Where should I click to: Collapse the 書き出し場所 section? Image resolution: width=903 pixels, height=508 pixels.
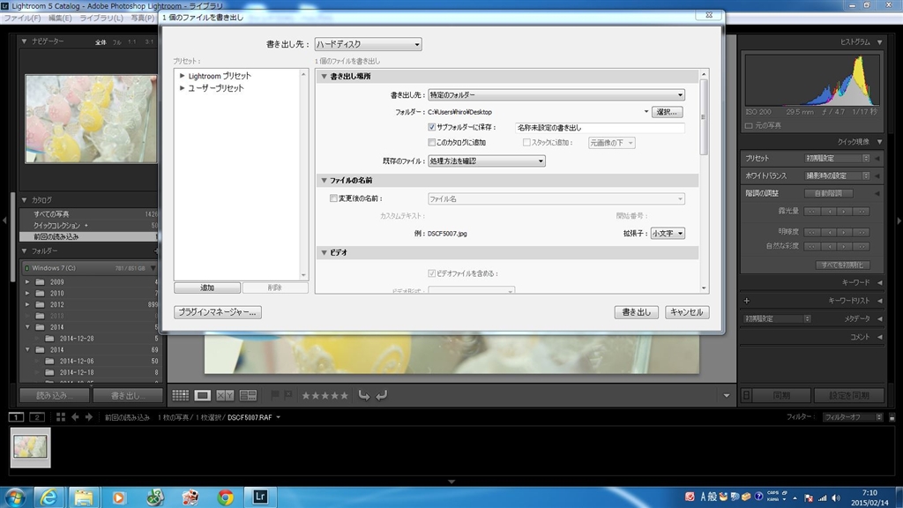[324, 76]
